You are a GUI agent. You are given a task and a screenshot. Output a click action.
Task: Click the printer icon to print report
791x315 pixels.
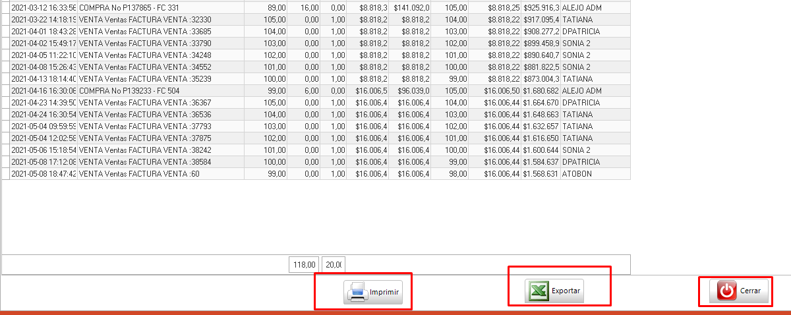pyautogui.click(x=357, y=292)
